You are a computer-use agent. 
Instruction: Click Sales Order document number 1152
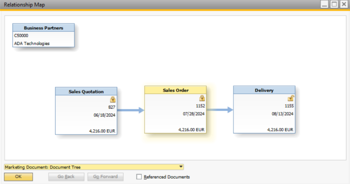[200, 106]
